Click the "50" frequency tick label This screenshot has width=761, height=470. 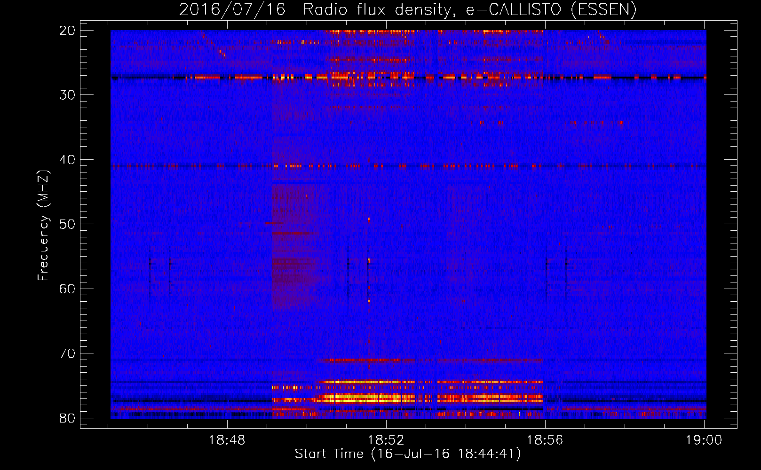pos(68,224)
